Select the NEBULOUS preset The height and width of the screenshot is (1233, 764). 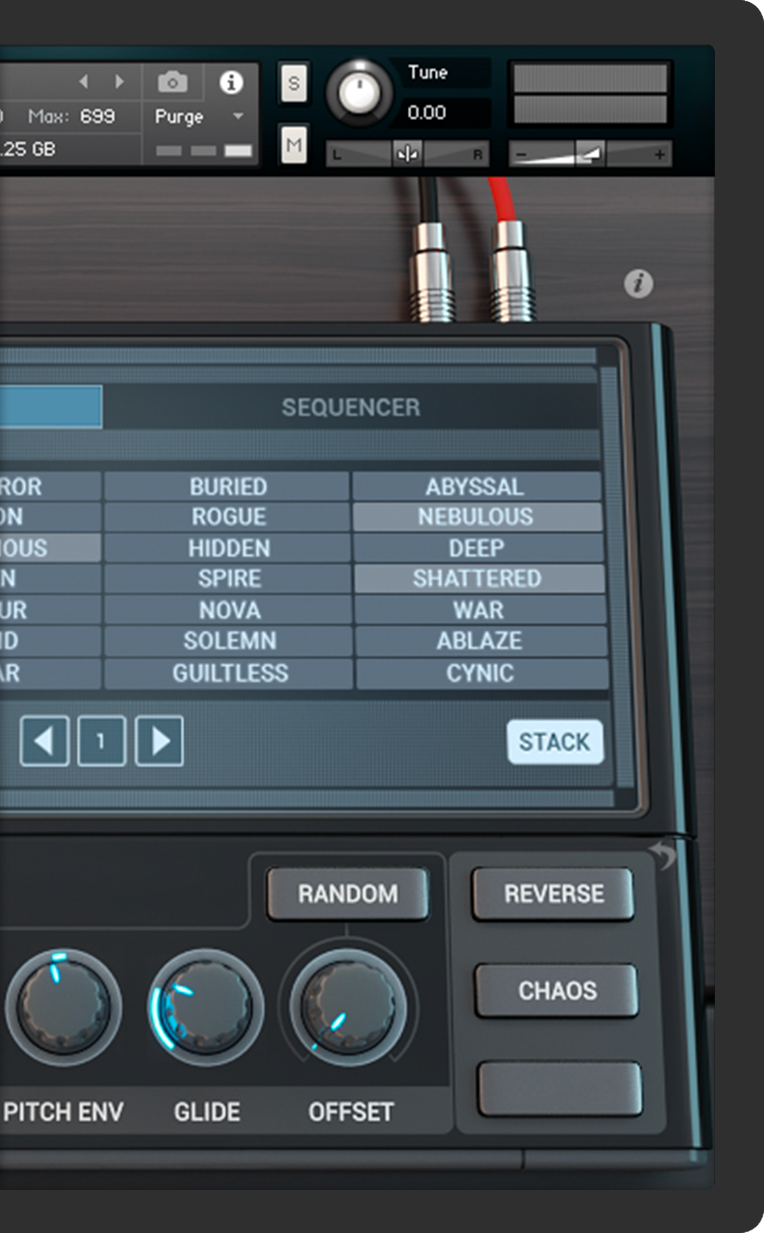[476, 517]
